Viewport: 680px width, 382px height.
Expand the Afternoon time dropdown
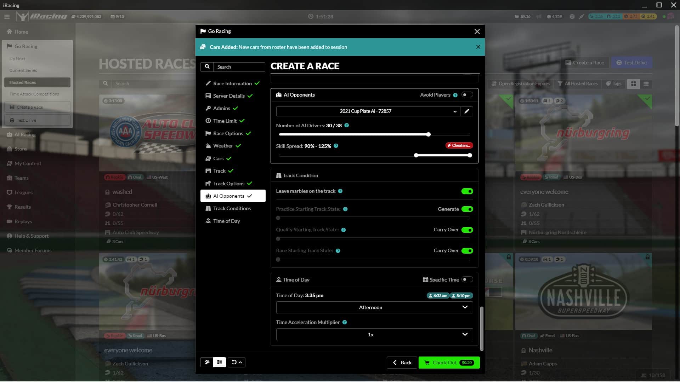pos(374,307)
